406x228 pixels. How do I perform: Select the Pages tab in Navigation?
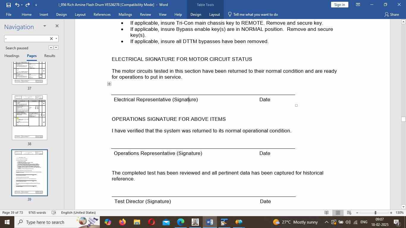[32, 56]
